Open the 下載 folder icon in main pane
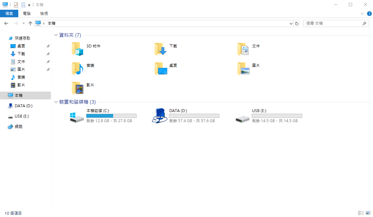Image resolution: width=373 pixels, height=217 pixels. (160, 49)
